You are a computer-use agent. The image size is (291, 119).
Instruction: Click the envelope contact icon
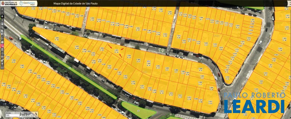point(2,68)
